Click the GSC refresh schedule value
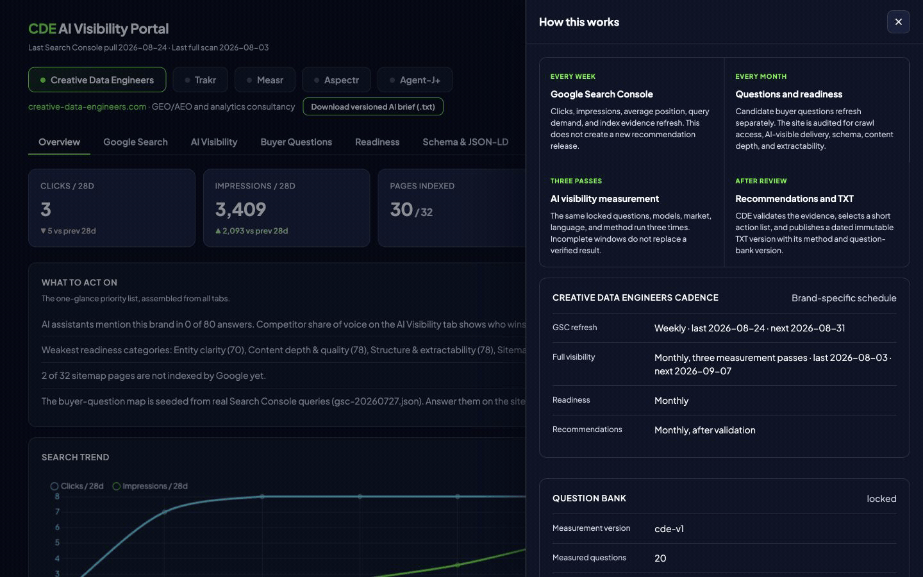This screenshot has width=923, height=577. click(749, 328)
